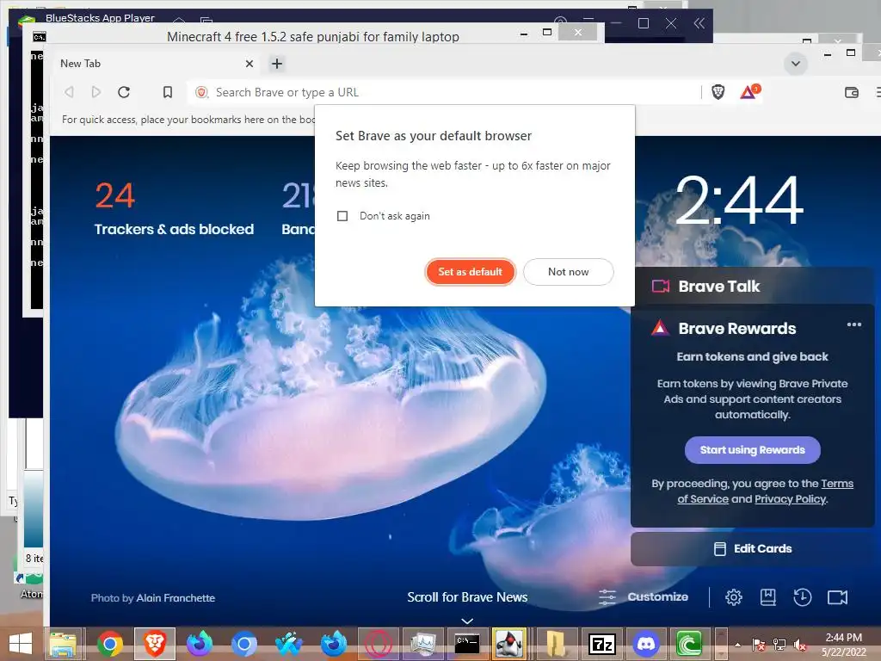The image size is (881, 661).
Task: Open a new tab with the plus button
Action: [x=276, y=64]
